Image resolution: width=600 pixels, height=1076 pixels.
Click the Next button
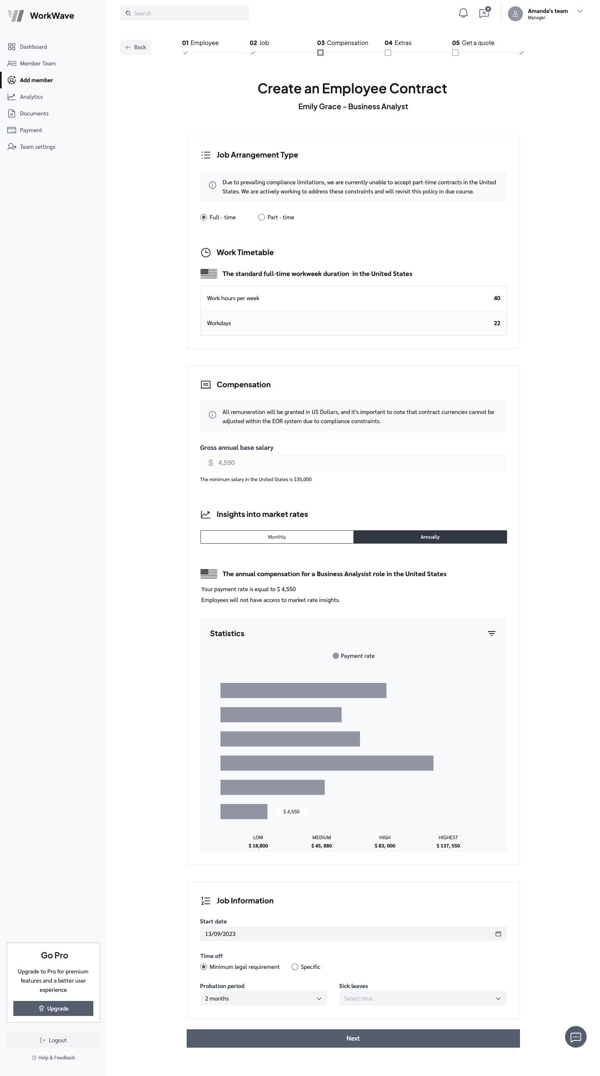[x=353, y=1038]
